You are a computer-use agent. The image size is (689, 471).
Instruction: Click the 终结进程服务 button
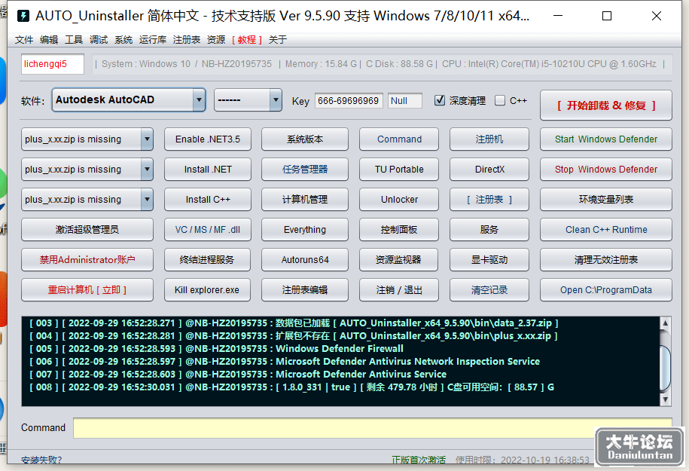[x=207, y=259]
